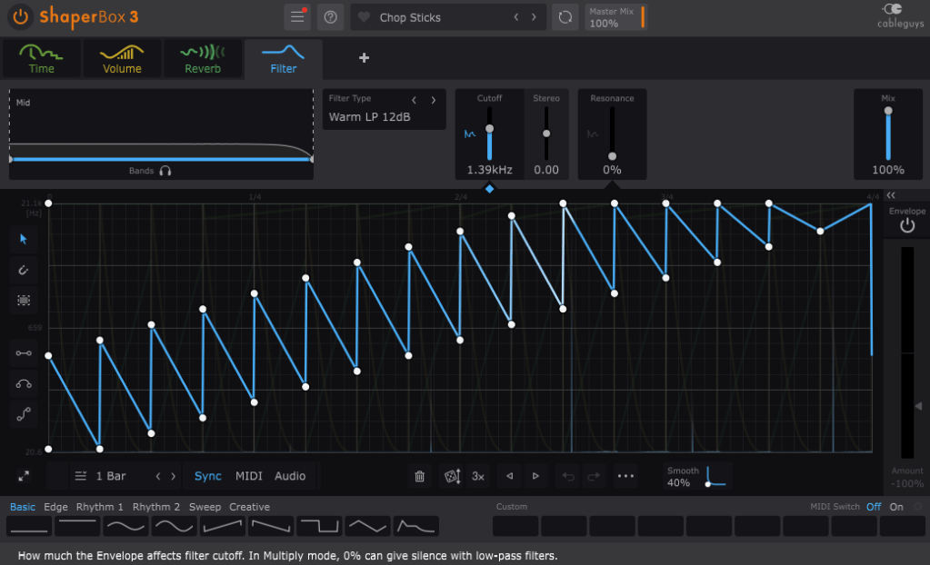Click the help question mark icon
This screenshot has height=565, width=930.
(x=331, y=17)
